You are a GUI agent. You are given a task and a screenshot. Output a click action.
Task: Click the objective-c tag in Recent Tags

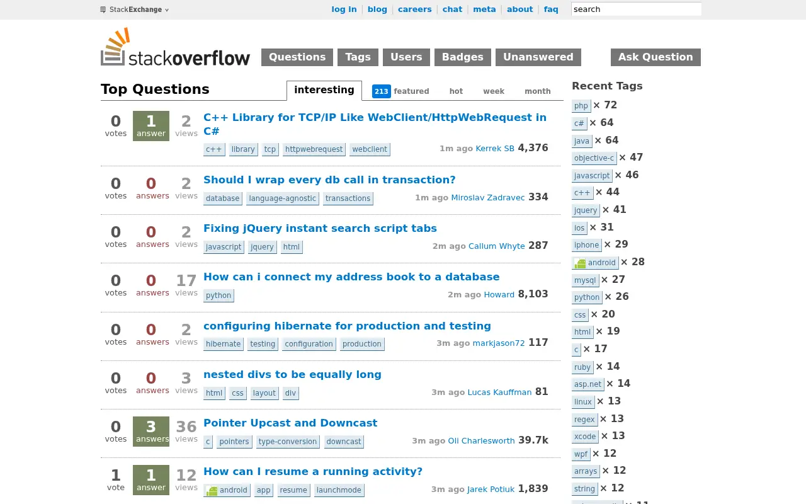coord(594,158)
